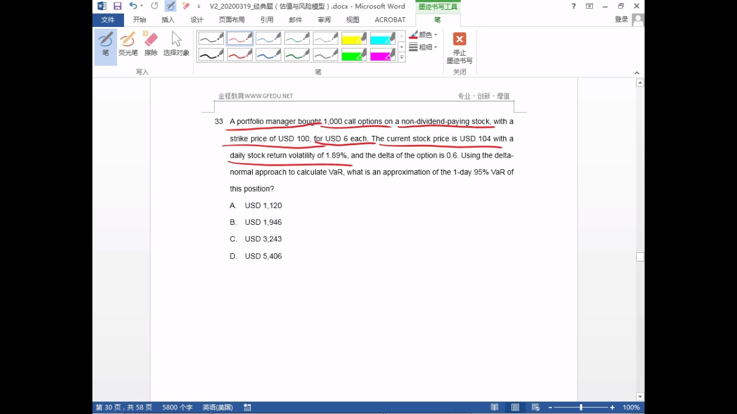Click the zoom slider handle
Viewport: 737px width, 414px height.
581,407
